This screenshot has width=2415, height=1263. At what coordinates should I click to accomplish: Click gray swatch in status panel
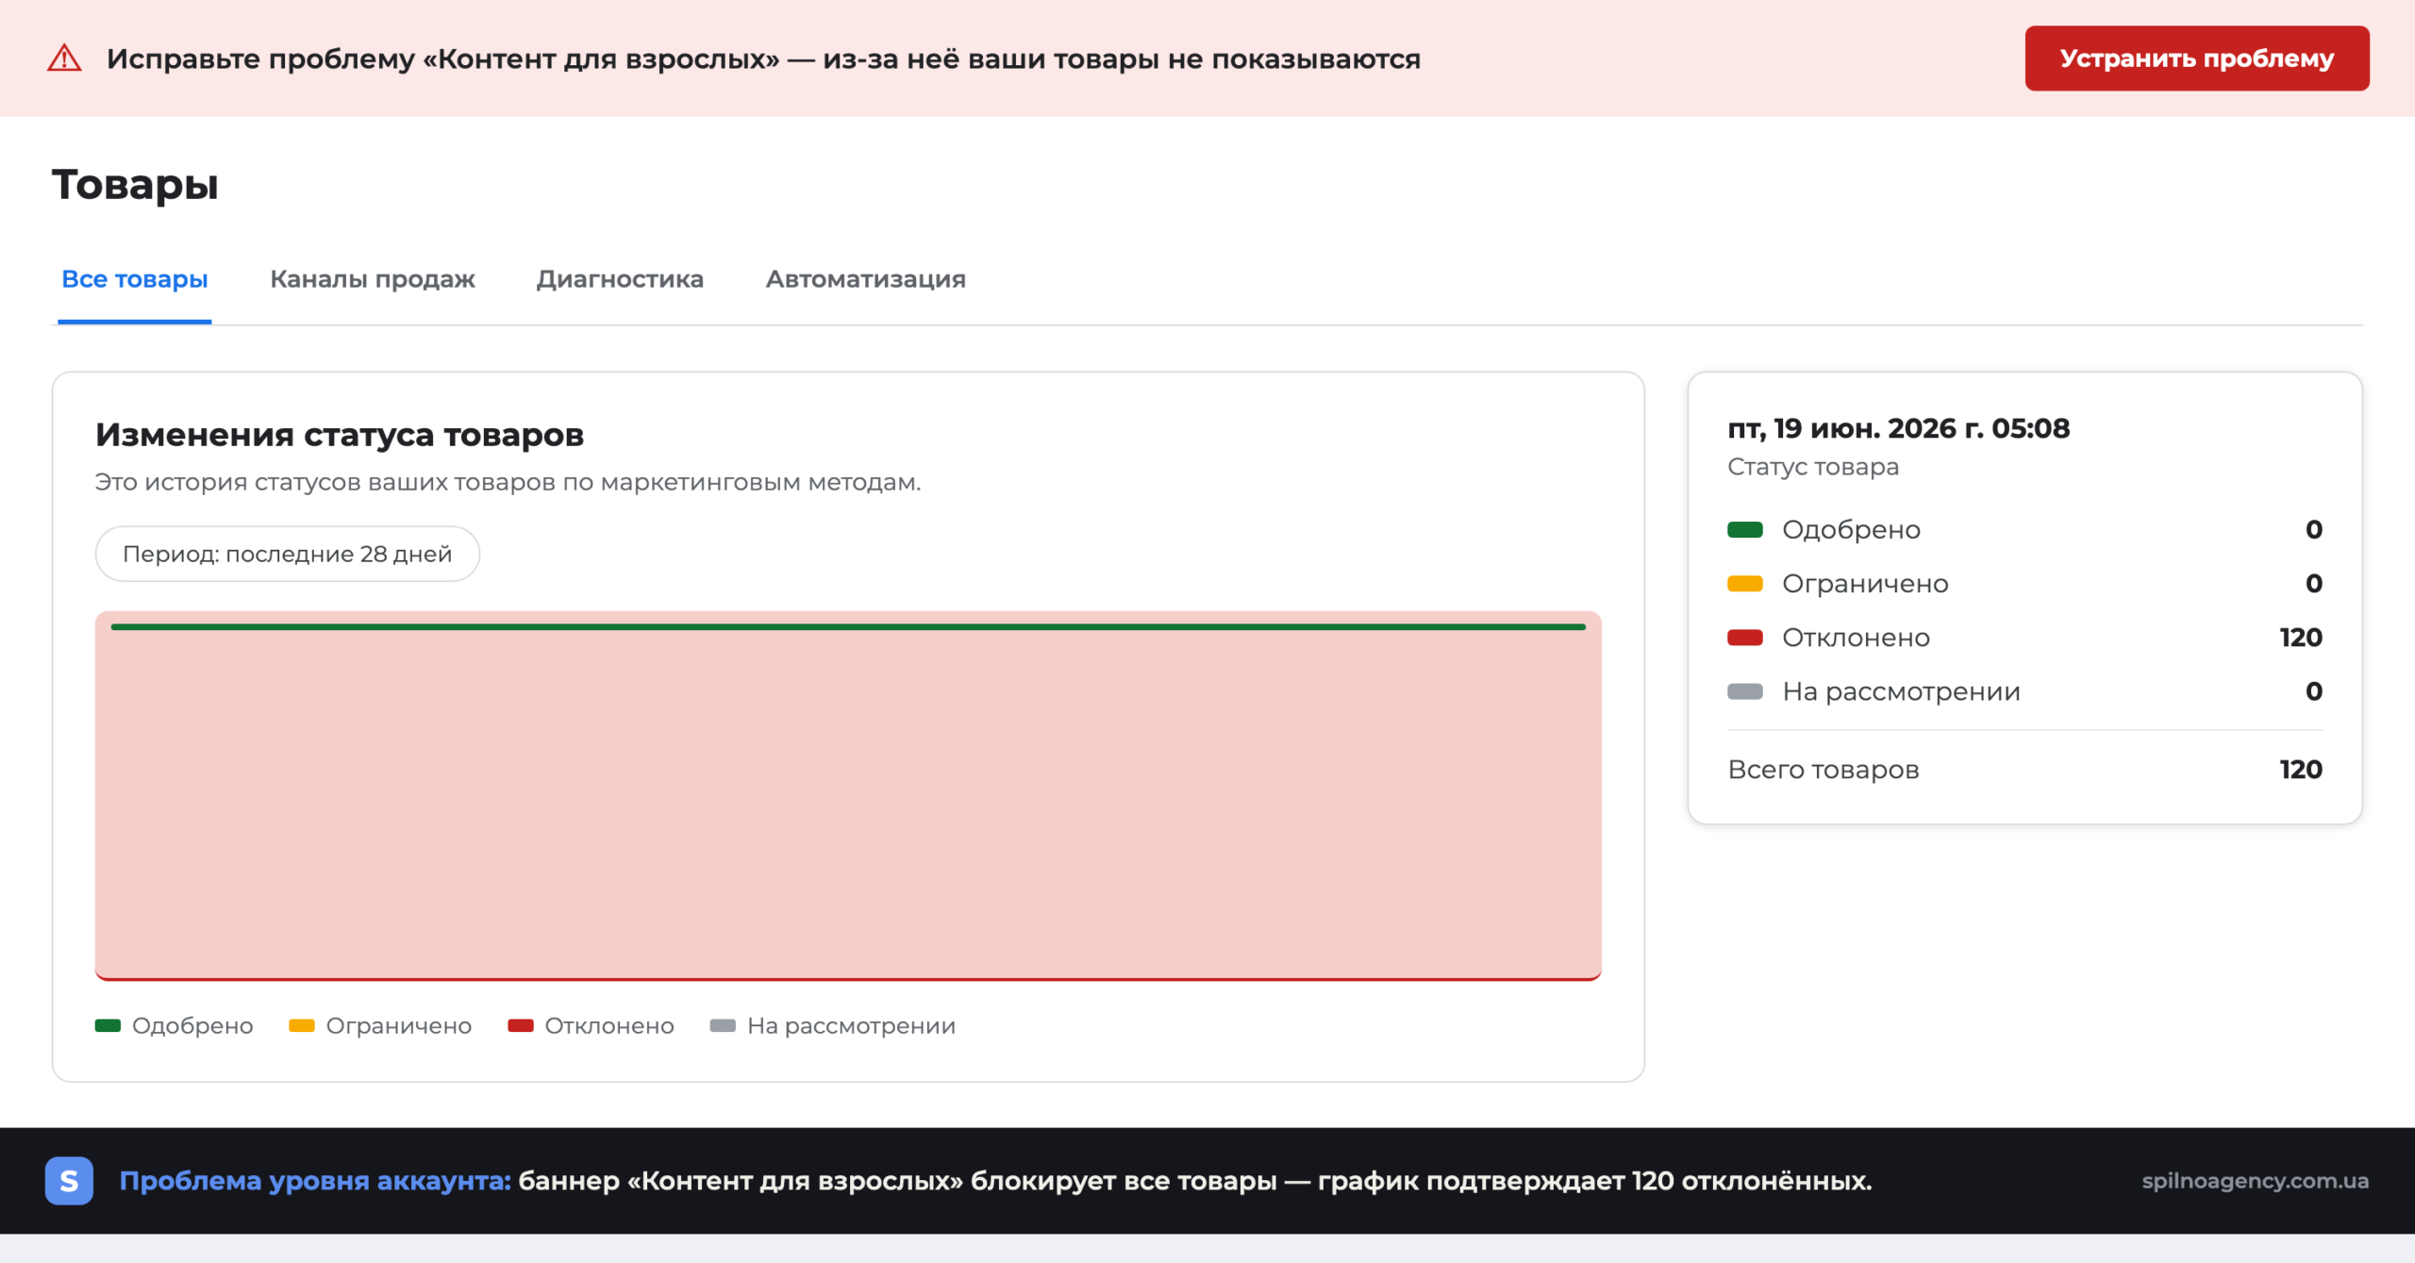[x=1744, y=691]
